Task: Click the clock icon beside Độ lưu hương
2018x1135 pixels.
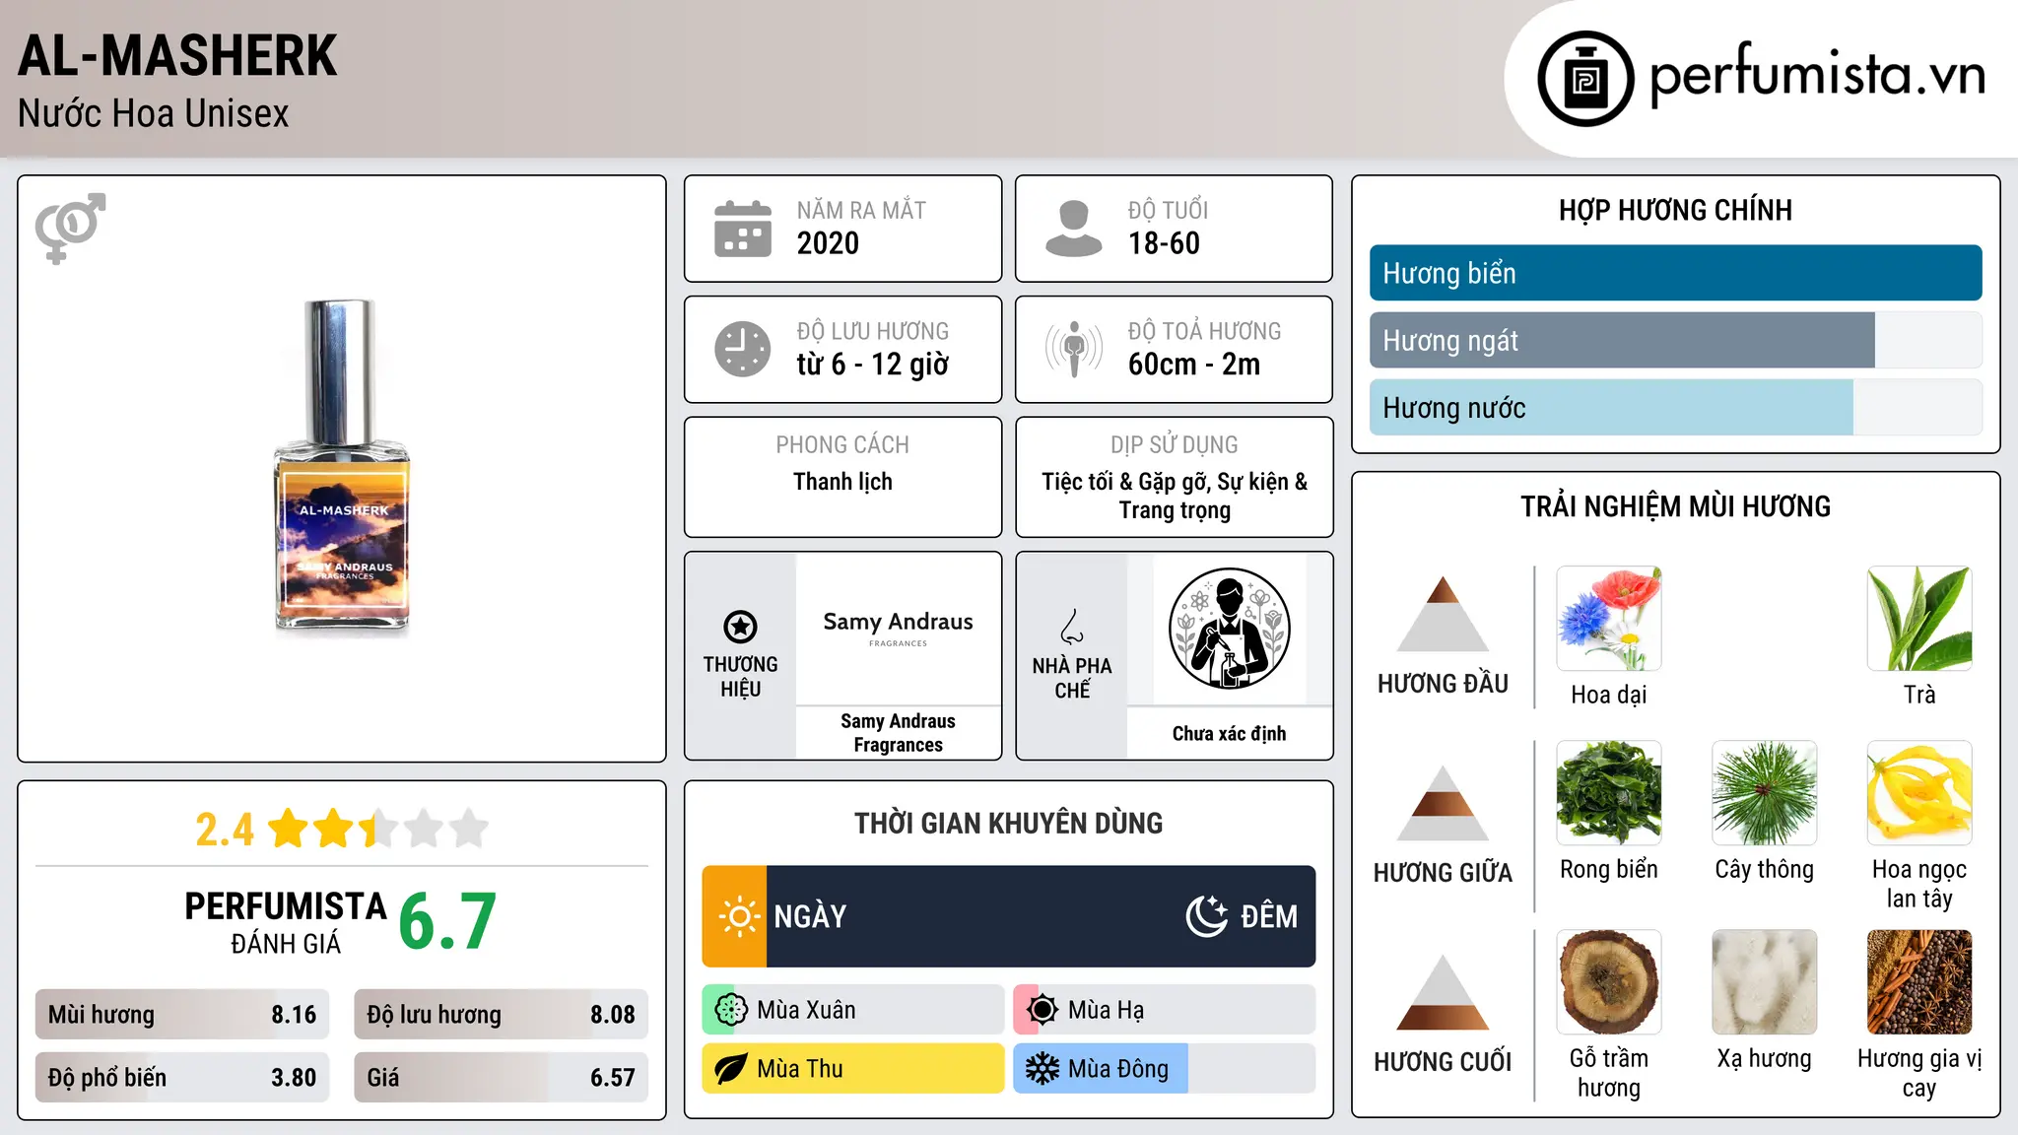Action: tap(743, 349)
